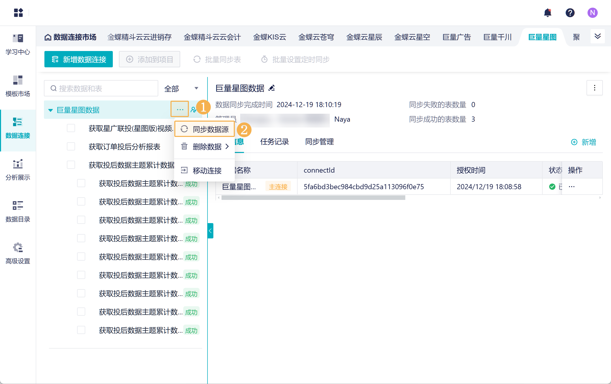The width and height of the screenshot is (611, 384).
Task: Click the horizontal scrollbar under the table
Action: 313,198
